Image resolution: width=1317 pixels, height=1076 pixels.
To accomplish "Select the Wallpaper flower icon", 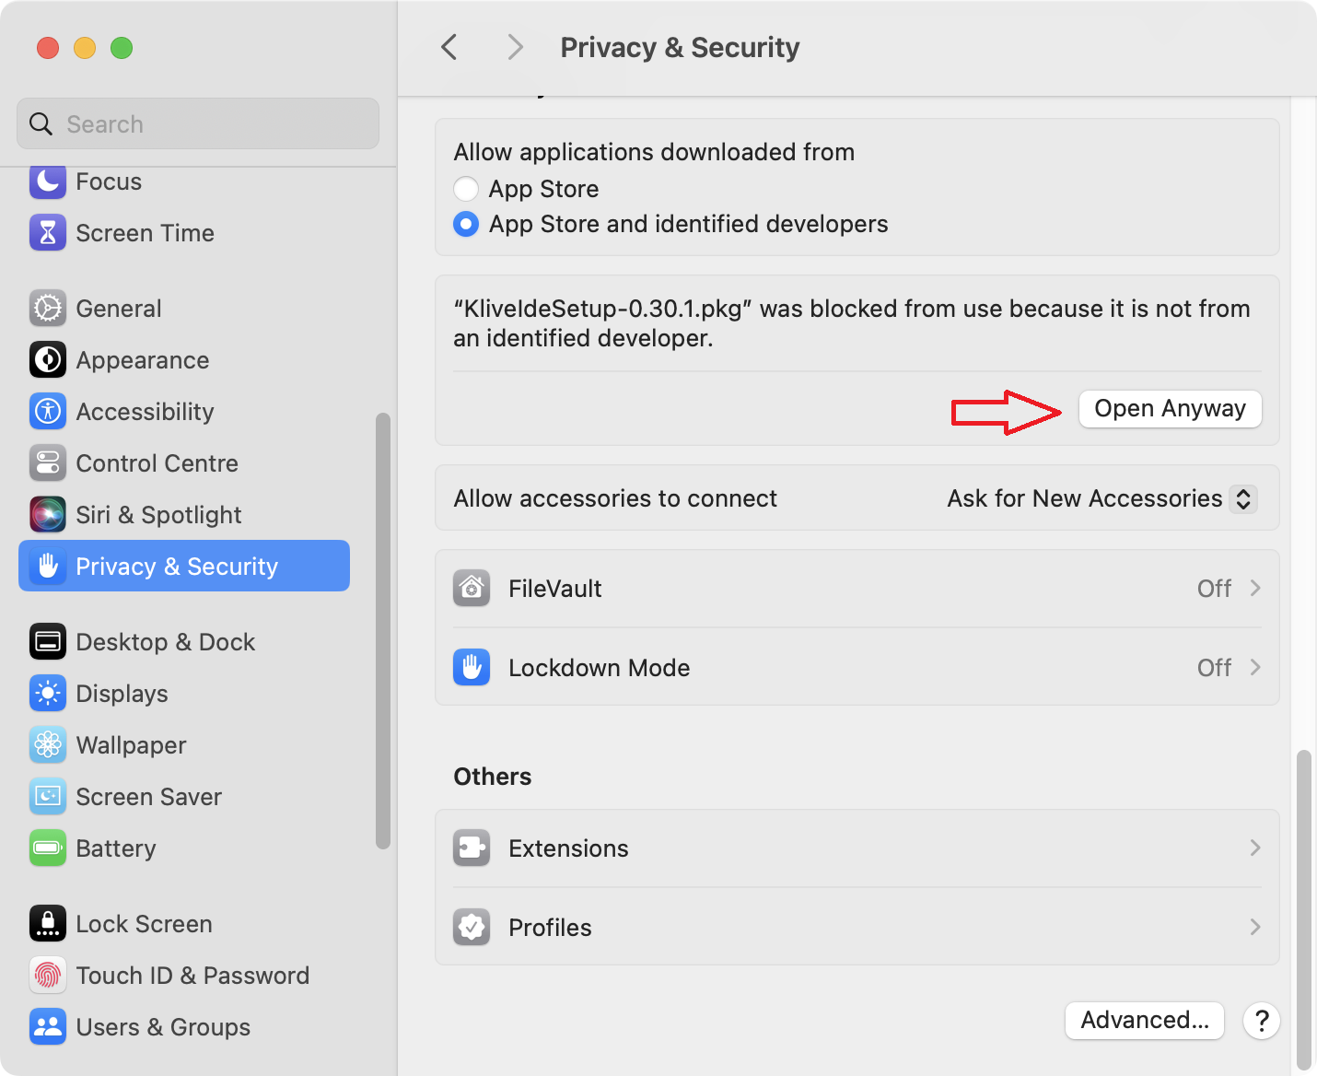I will [48, 744].
